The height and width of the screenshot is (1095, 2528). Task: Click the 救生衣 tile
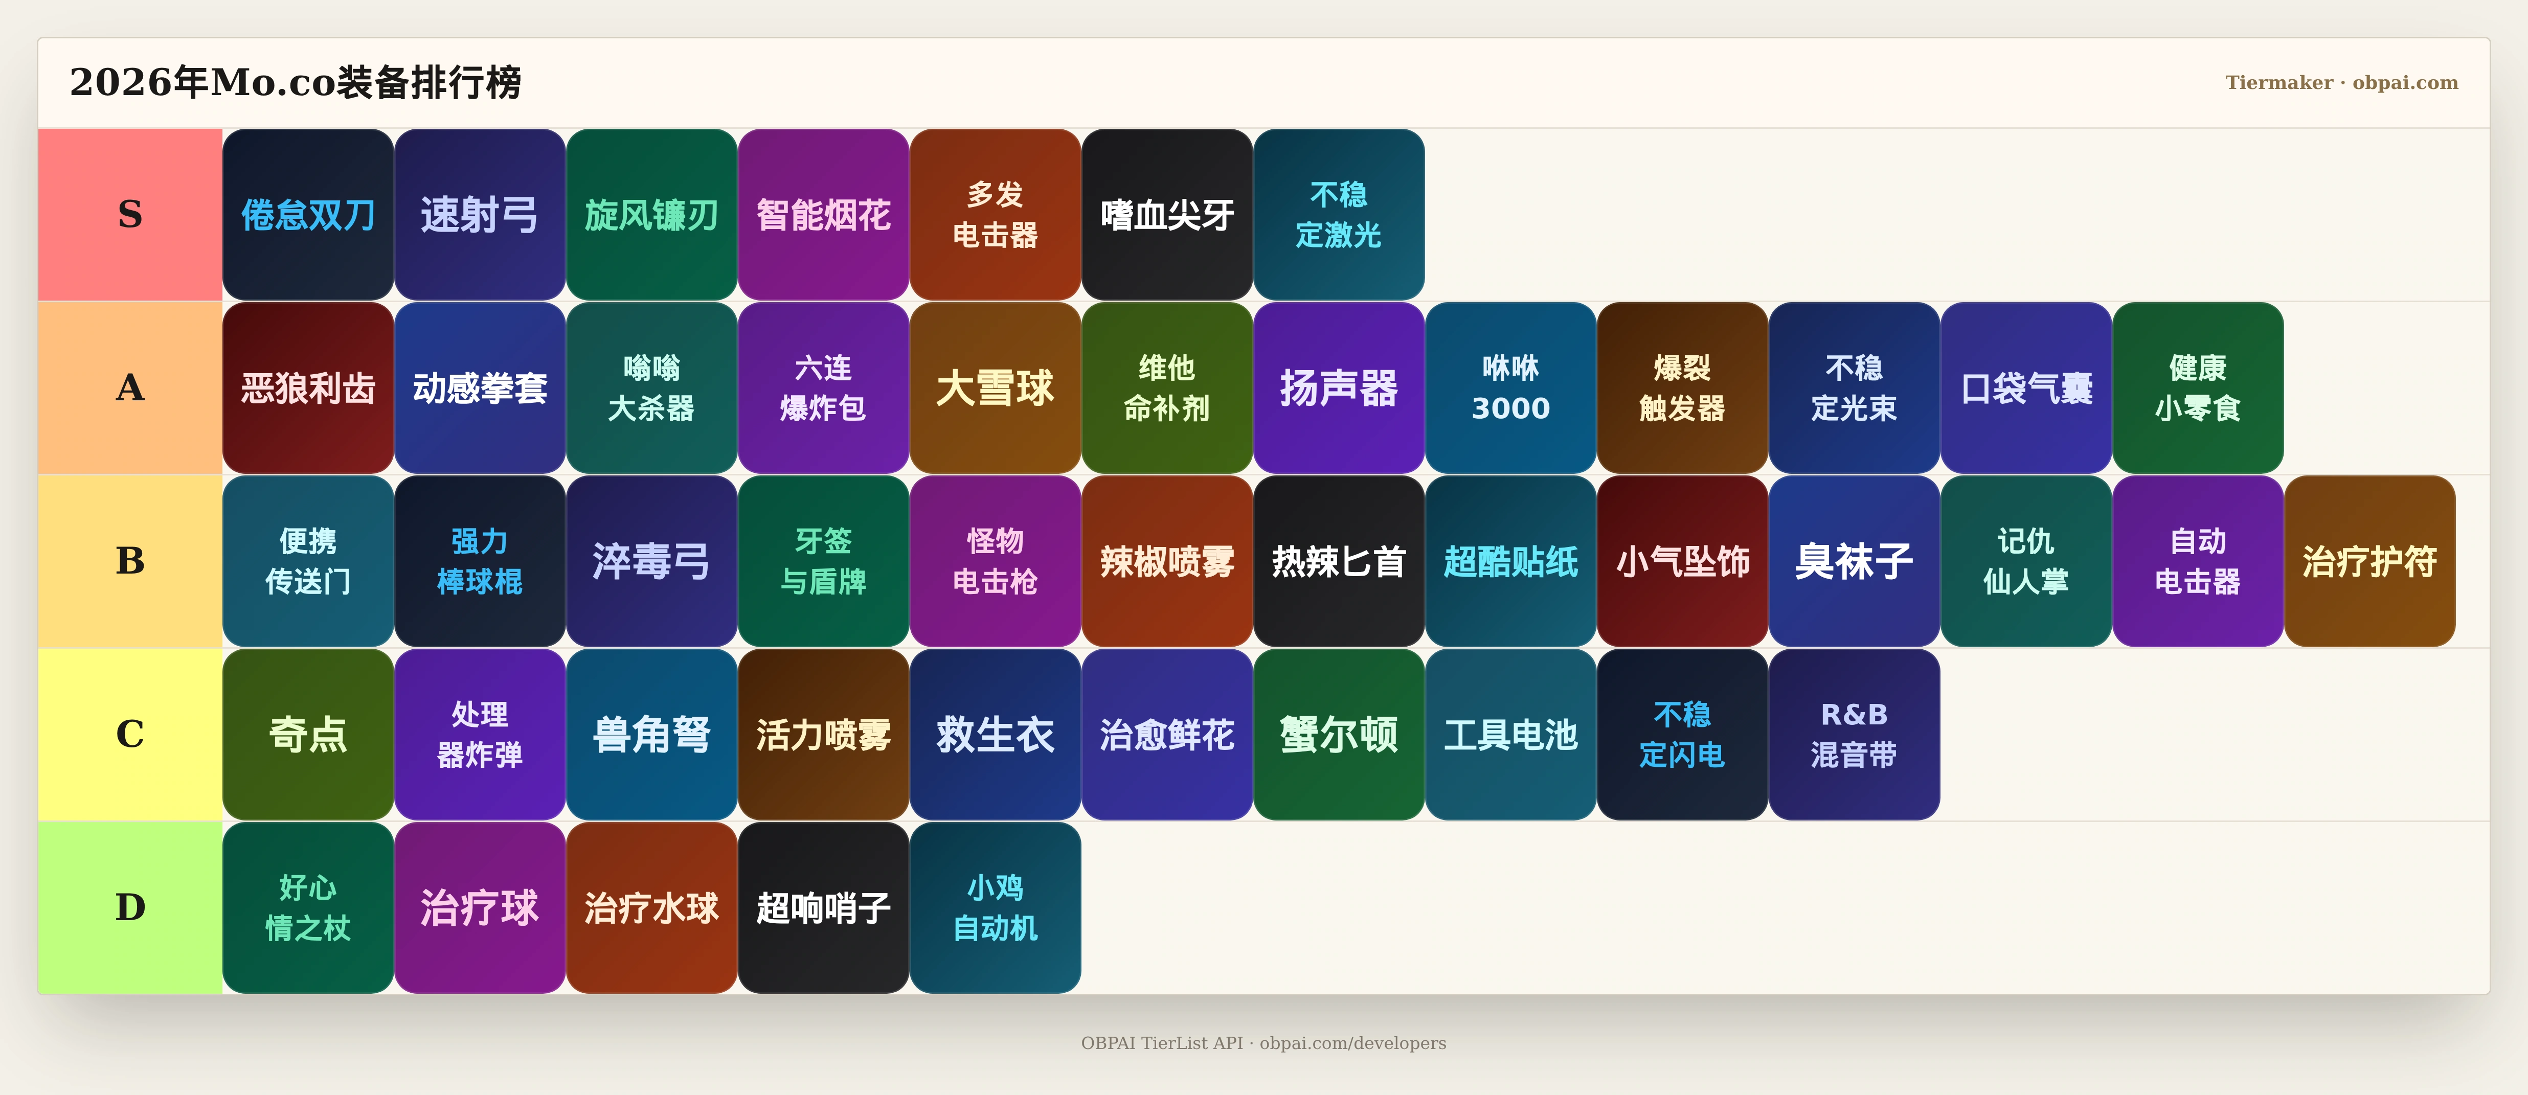click(x=995, y=735)
